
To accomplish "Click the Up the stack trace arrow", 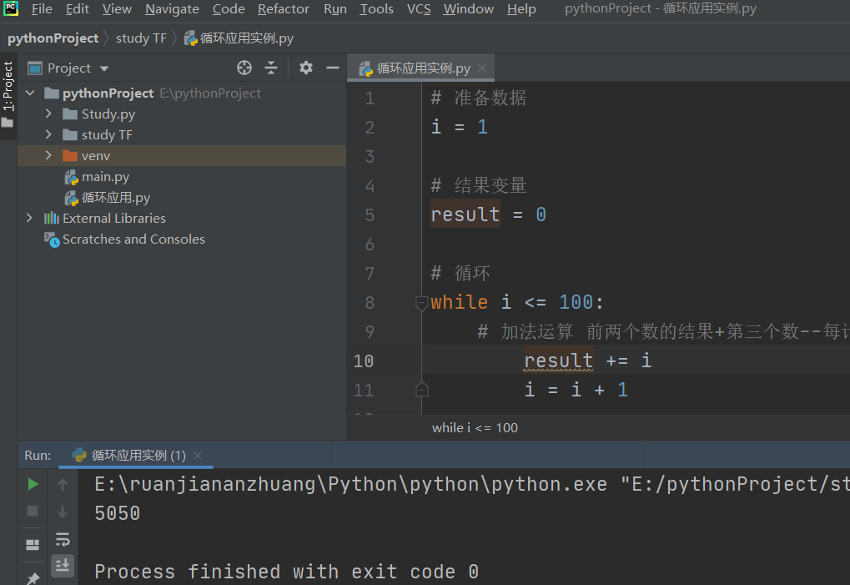I will 63,484.
